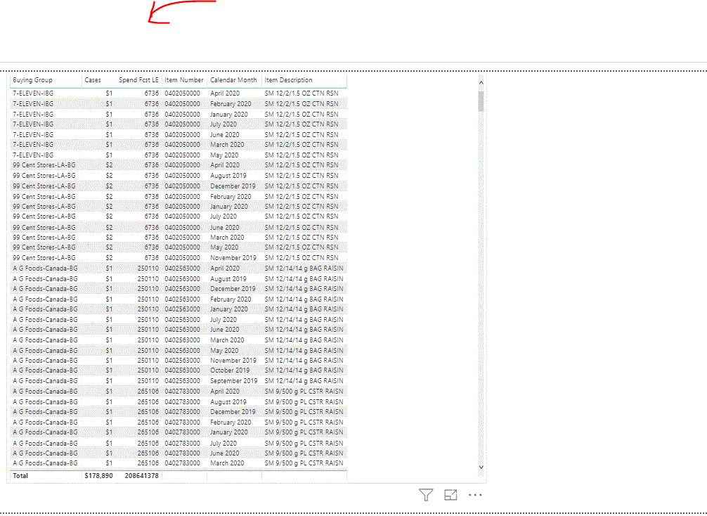Select April 2020 for item 0402563000

point(225,268)
